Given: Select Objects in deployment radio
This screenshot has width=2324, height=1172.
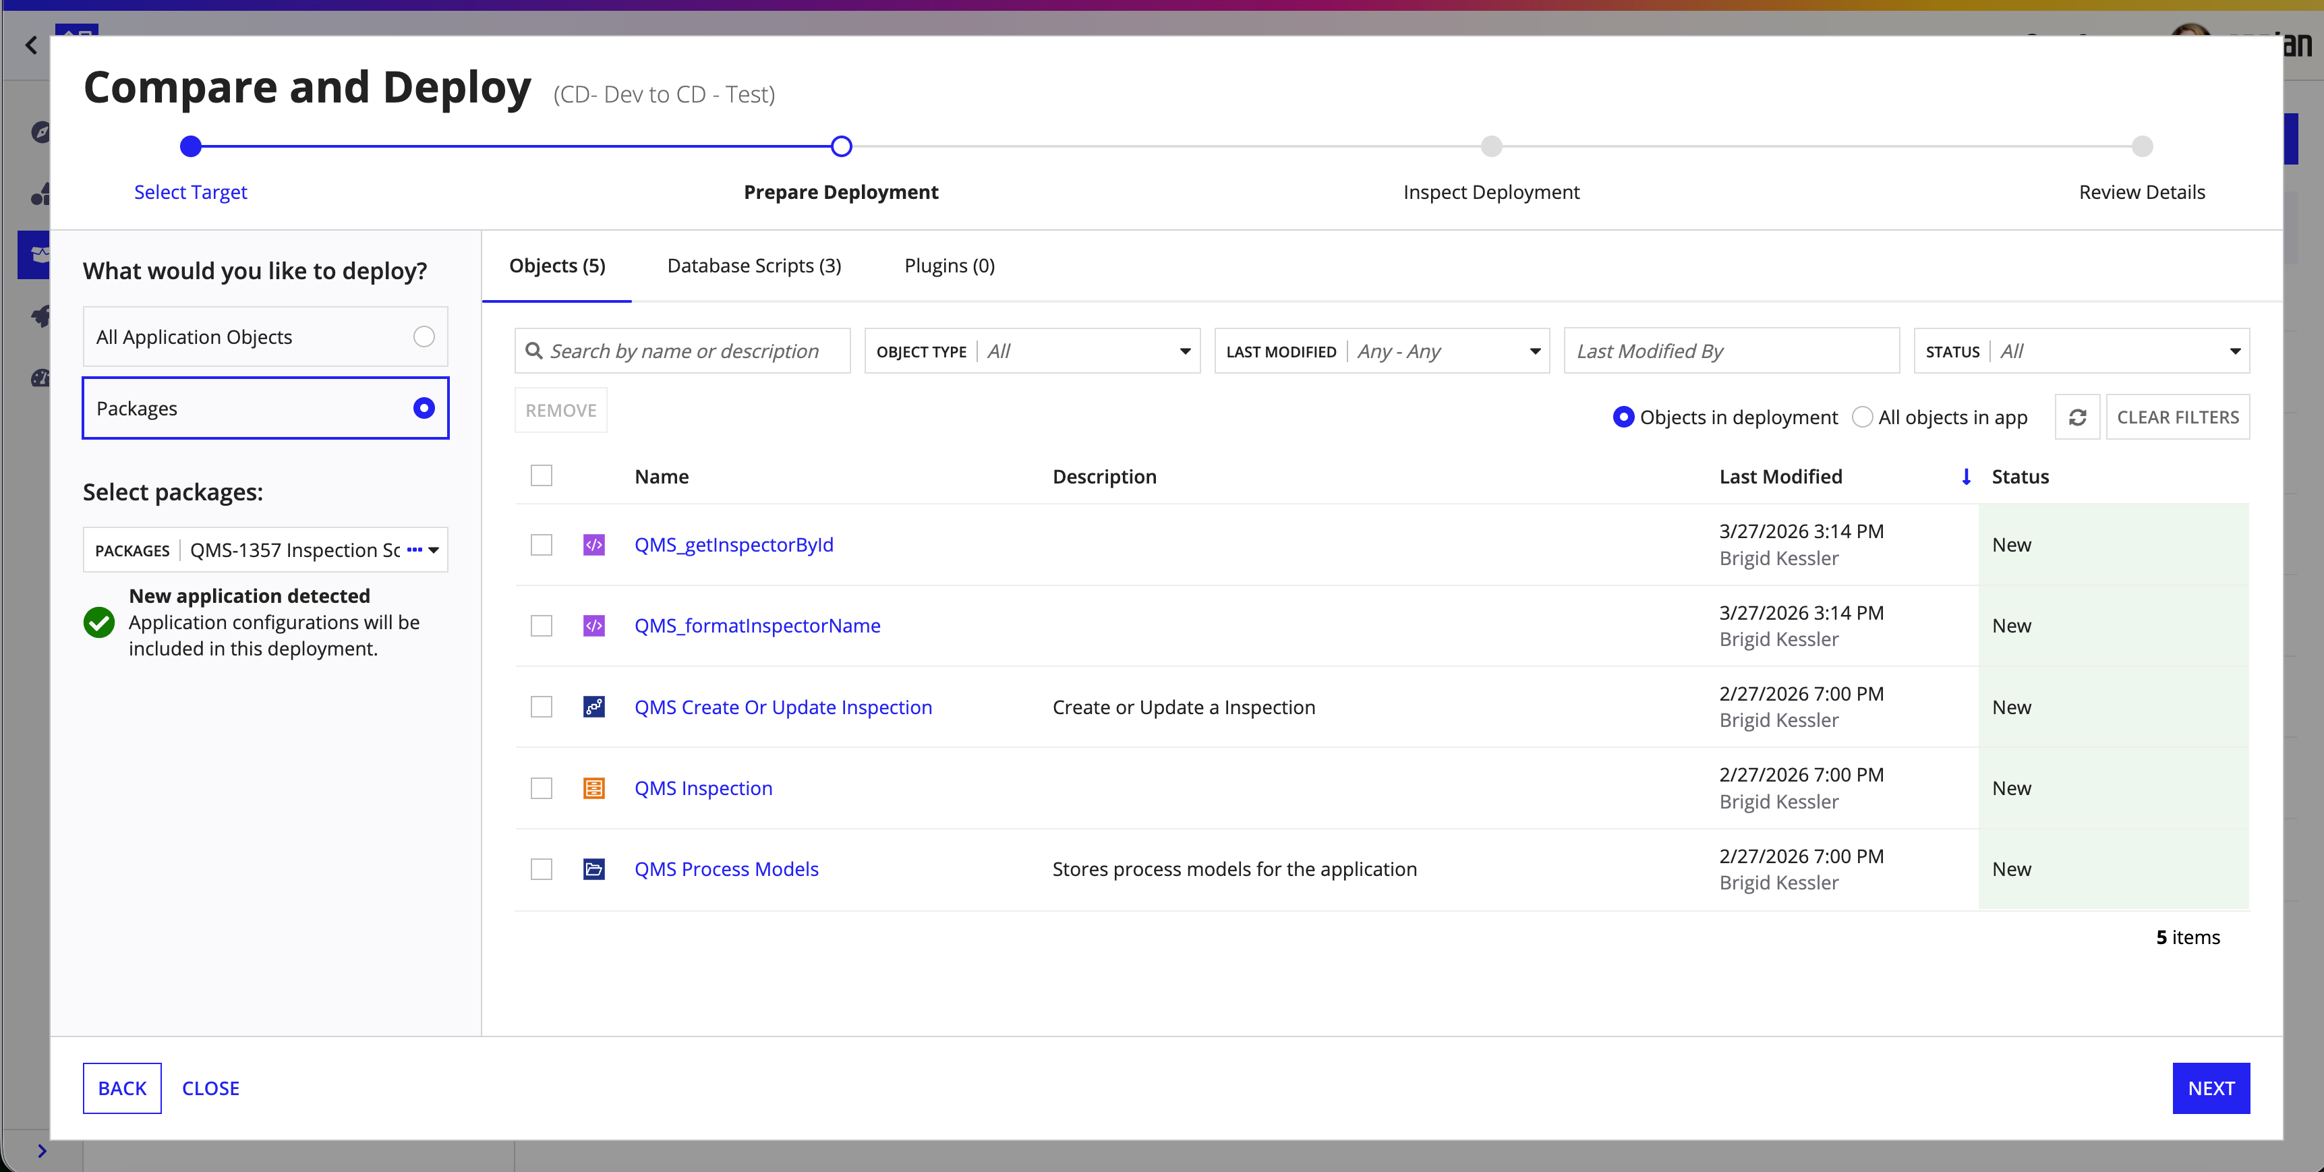Looking at the screenshot, I should point(1623,417).
